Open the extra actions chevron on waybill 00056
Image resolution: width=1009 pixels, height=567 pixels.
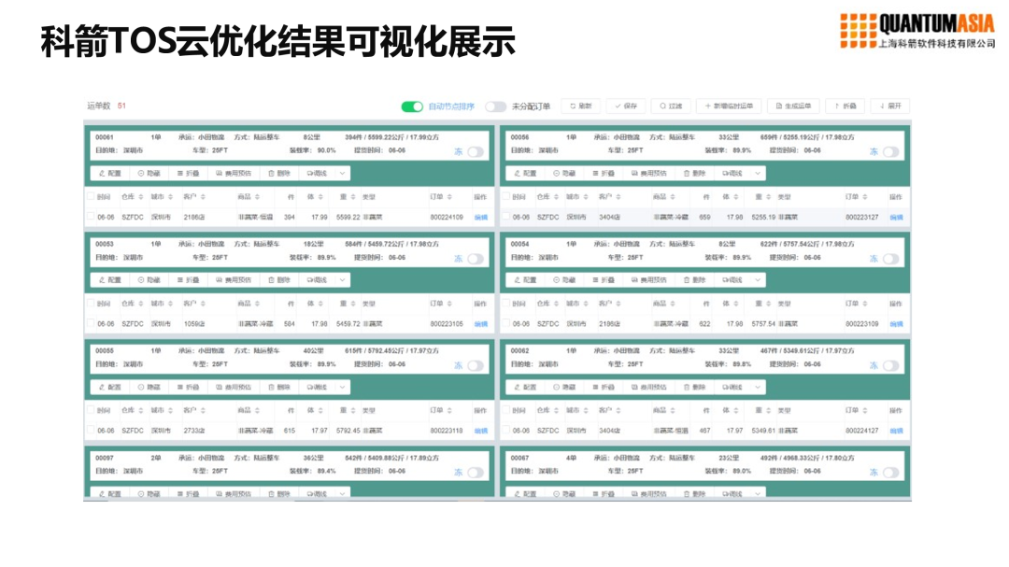[757, 173]
